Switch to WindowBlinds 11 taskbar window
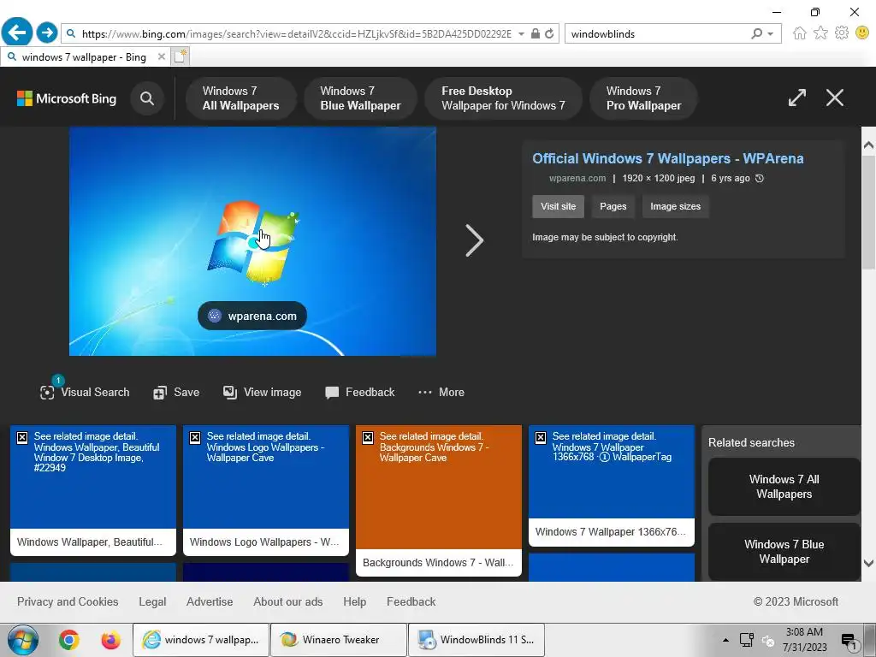Viewport: 876px width, 657px height. (476, 640)
